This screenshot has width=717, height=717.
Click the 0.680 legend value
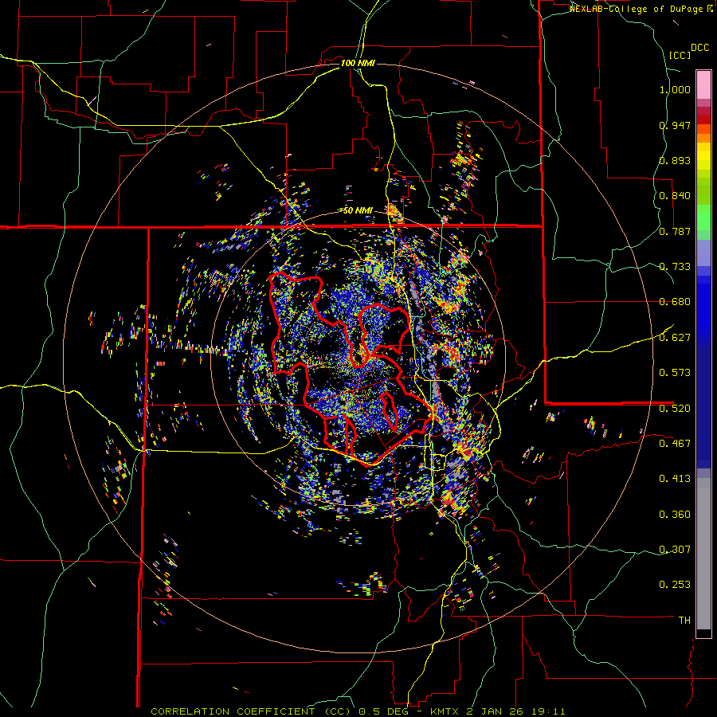675,302
